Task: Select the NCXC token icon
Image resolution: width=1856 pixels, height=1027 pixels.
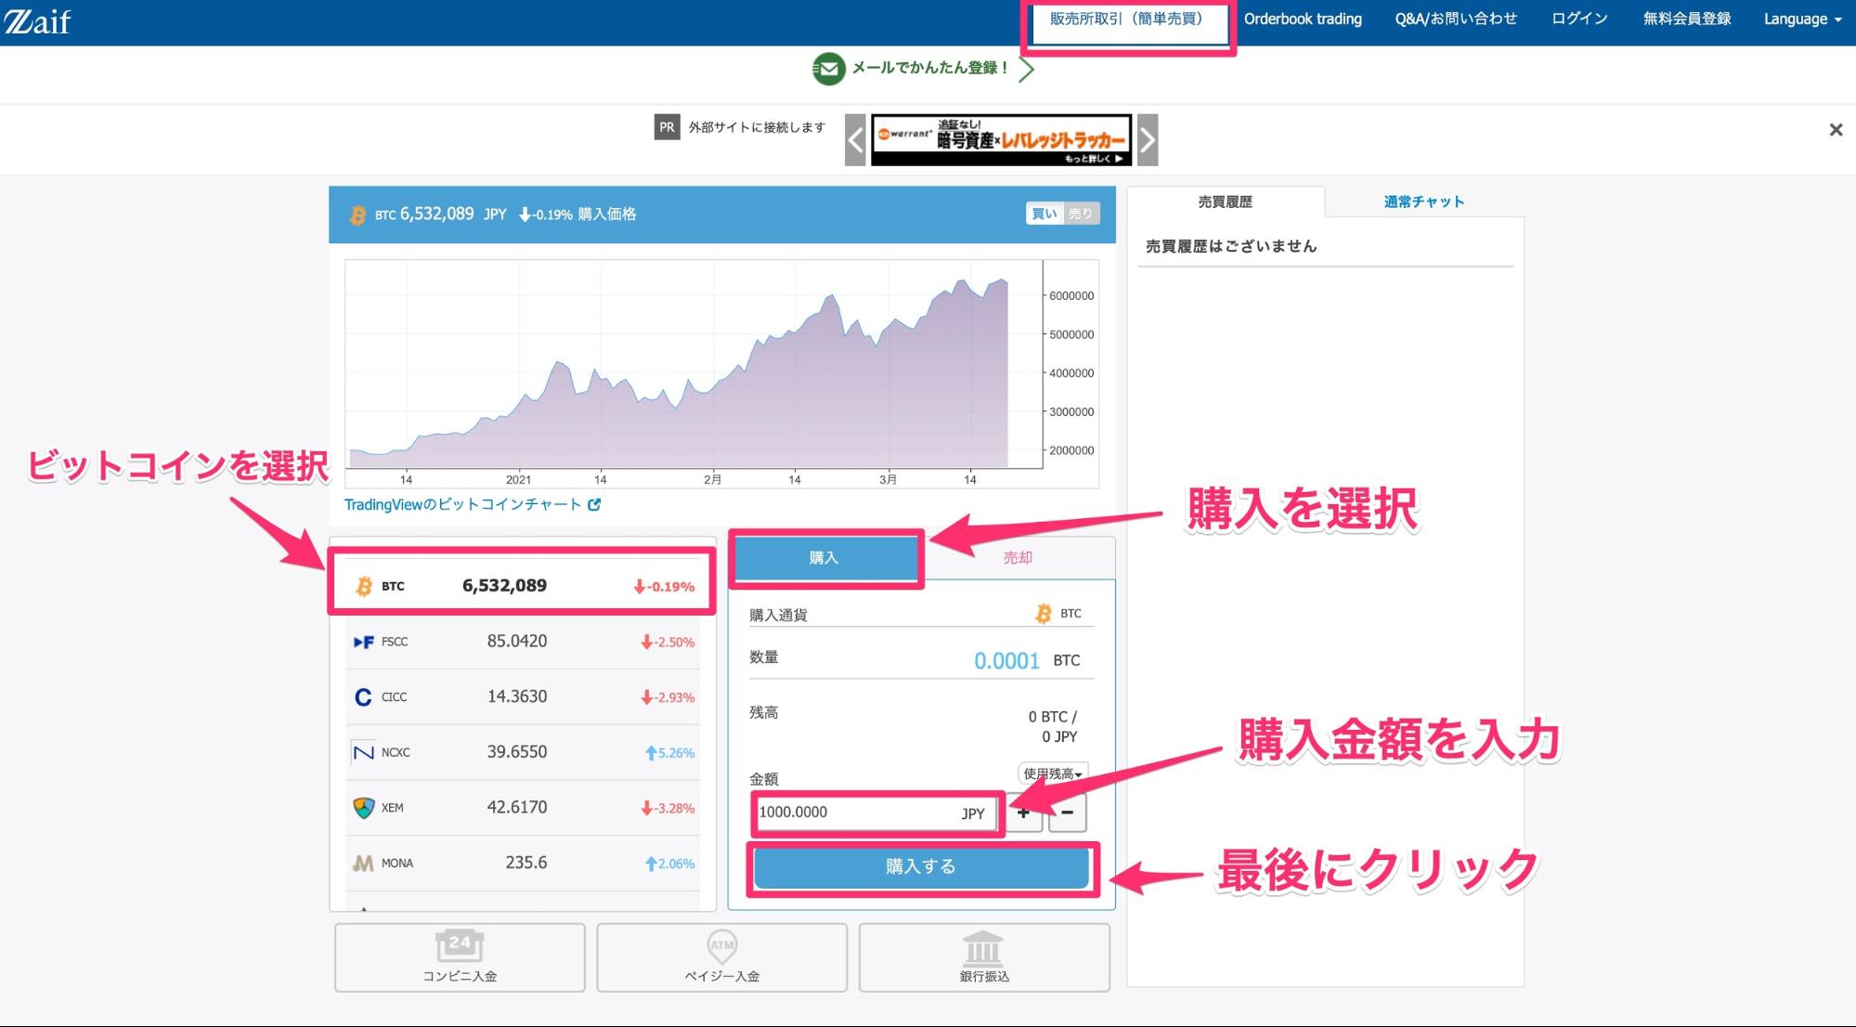Action: click(x=363, y=752)
